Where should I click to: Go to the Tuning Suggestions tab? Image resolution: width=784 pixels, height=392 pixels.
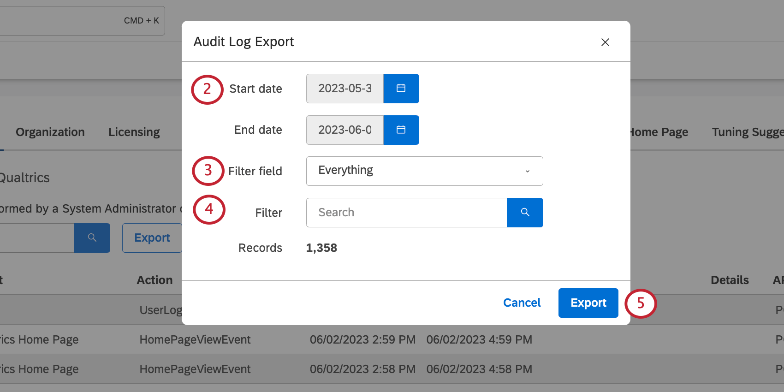747,132
